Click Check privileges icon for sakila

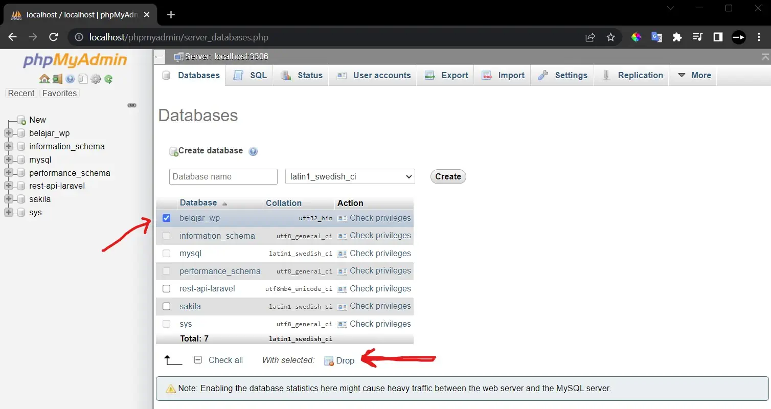point(342,306)
